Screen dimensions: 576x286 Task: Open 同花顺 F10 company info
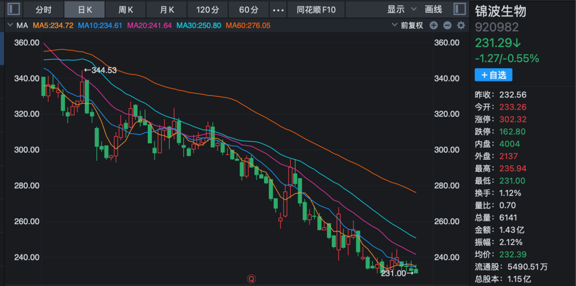(316, 10)
